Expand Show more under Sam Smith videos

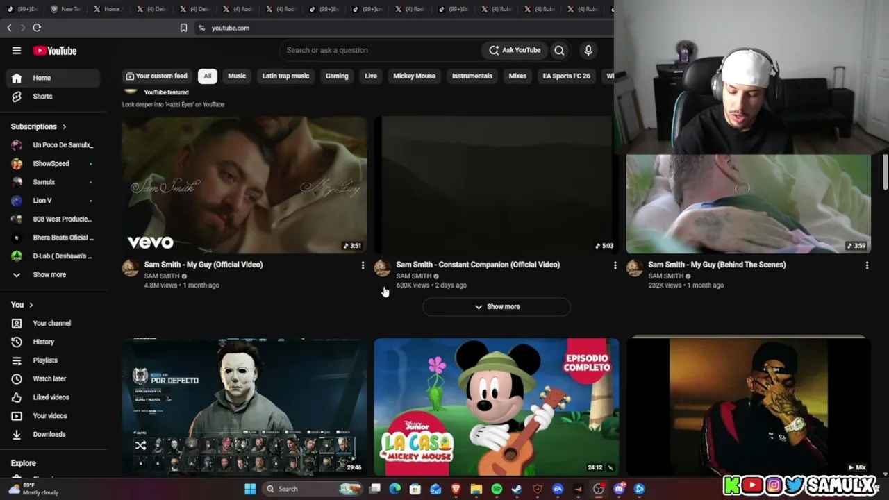(497, 307)
